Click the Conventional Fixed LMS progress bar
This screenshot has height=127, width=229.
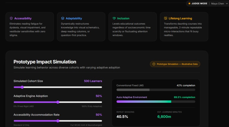click(156, 90)
